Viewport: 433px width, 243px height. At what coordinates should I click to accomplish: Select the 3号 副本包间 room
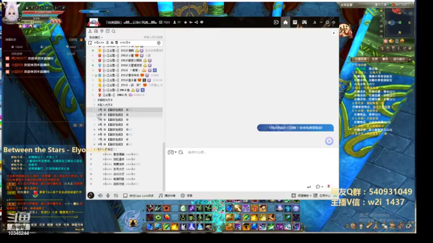[126, 119]
